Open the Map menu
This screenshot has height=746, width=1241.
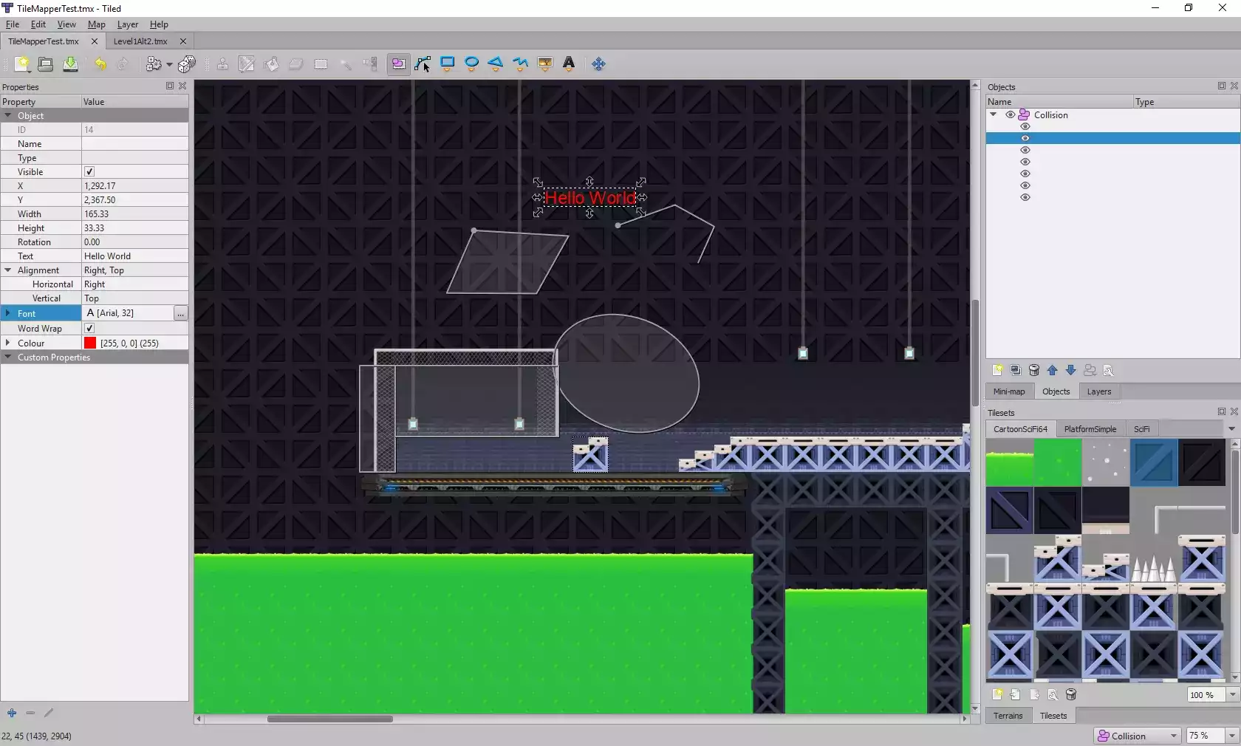pos(96,24)
